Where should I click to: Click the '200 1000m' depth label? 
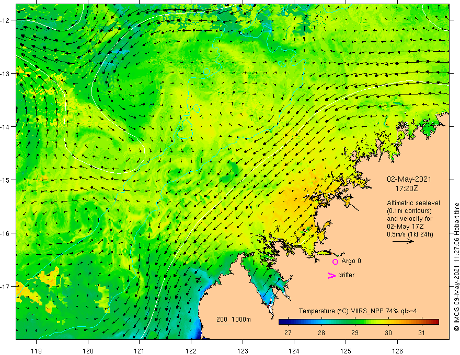coord(234,319)
